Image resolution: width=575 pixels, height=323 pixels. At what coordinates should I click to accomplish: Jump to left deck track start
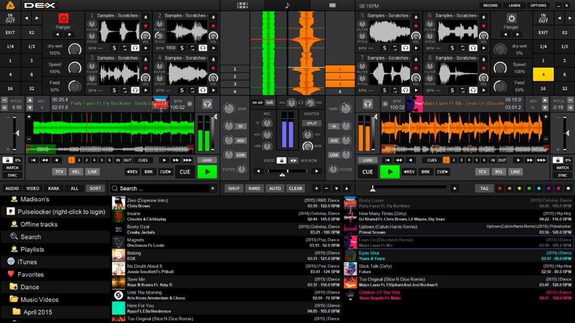[34, 160]
